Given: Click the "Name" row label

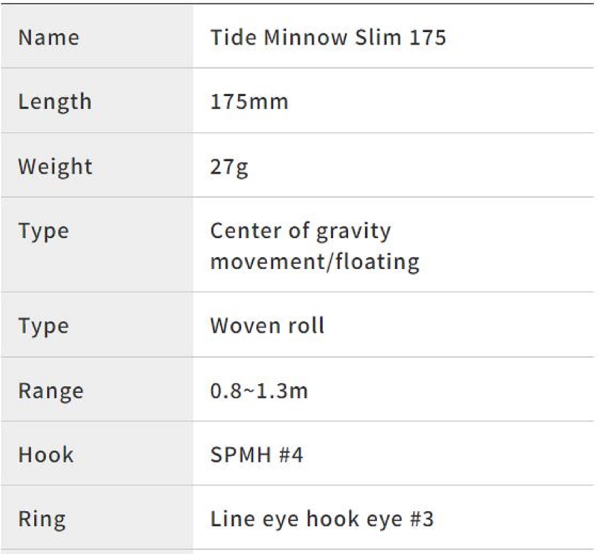Looking at the screenshot, I should tap(49, 38).
